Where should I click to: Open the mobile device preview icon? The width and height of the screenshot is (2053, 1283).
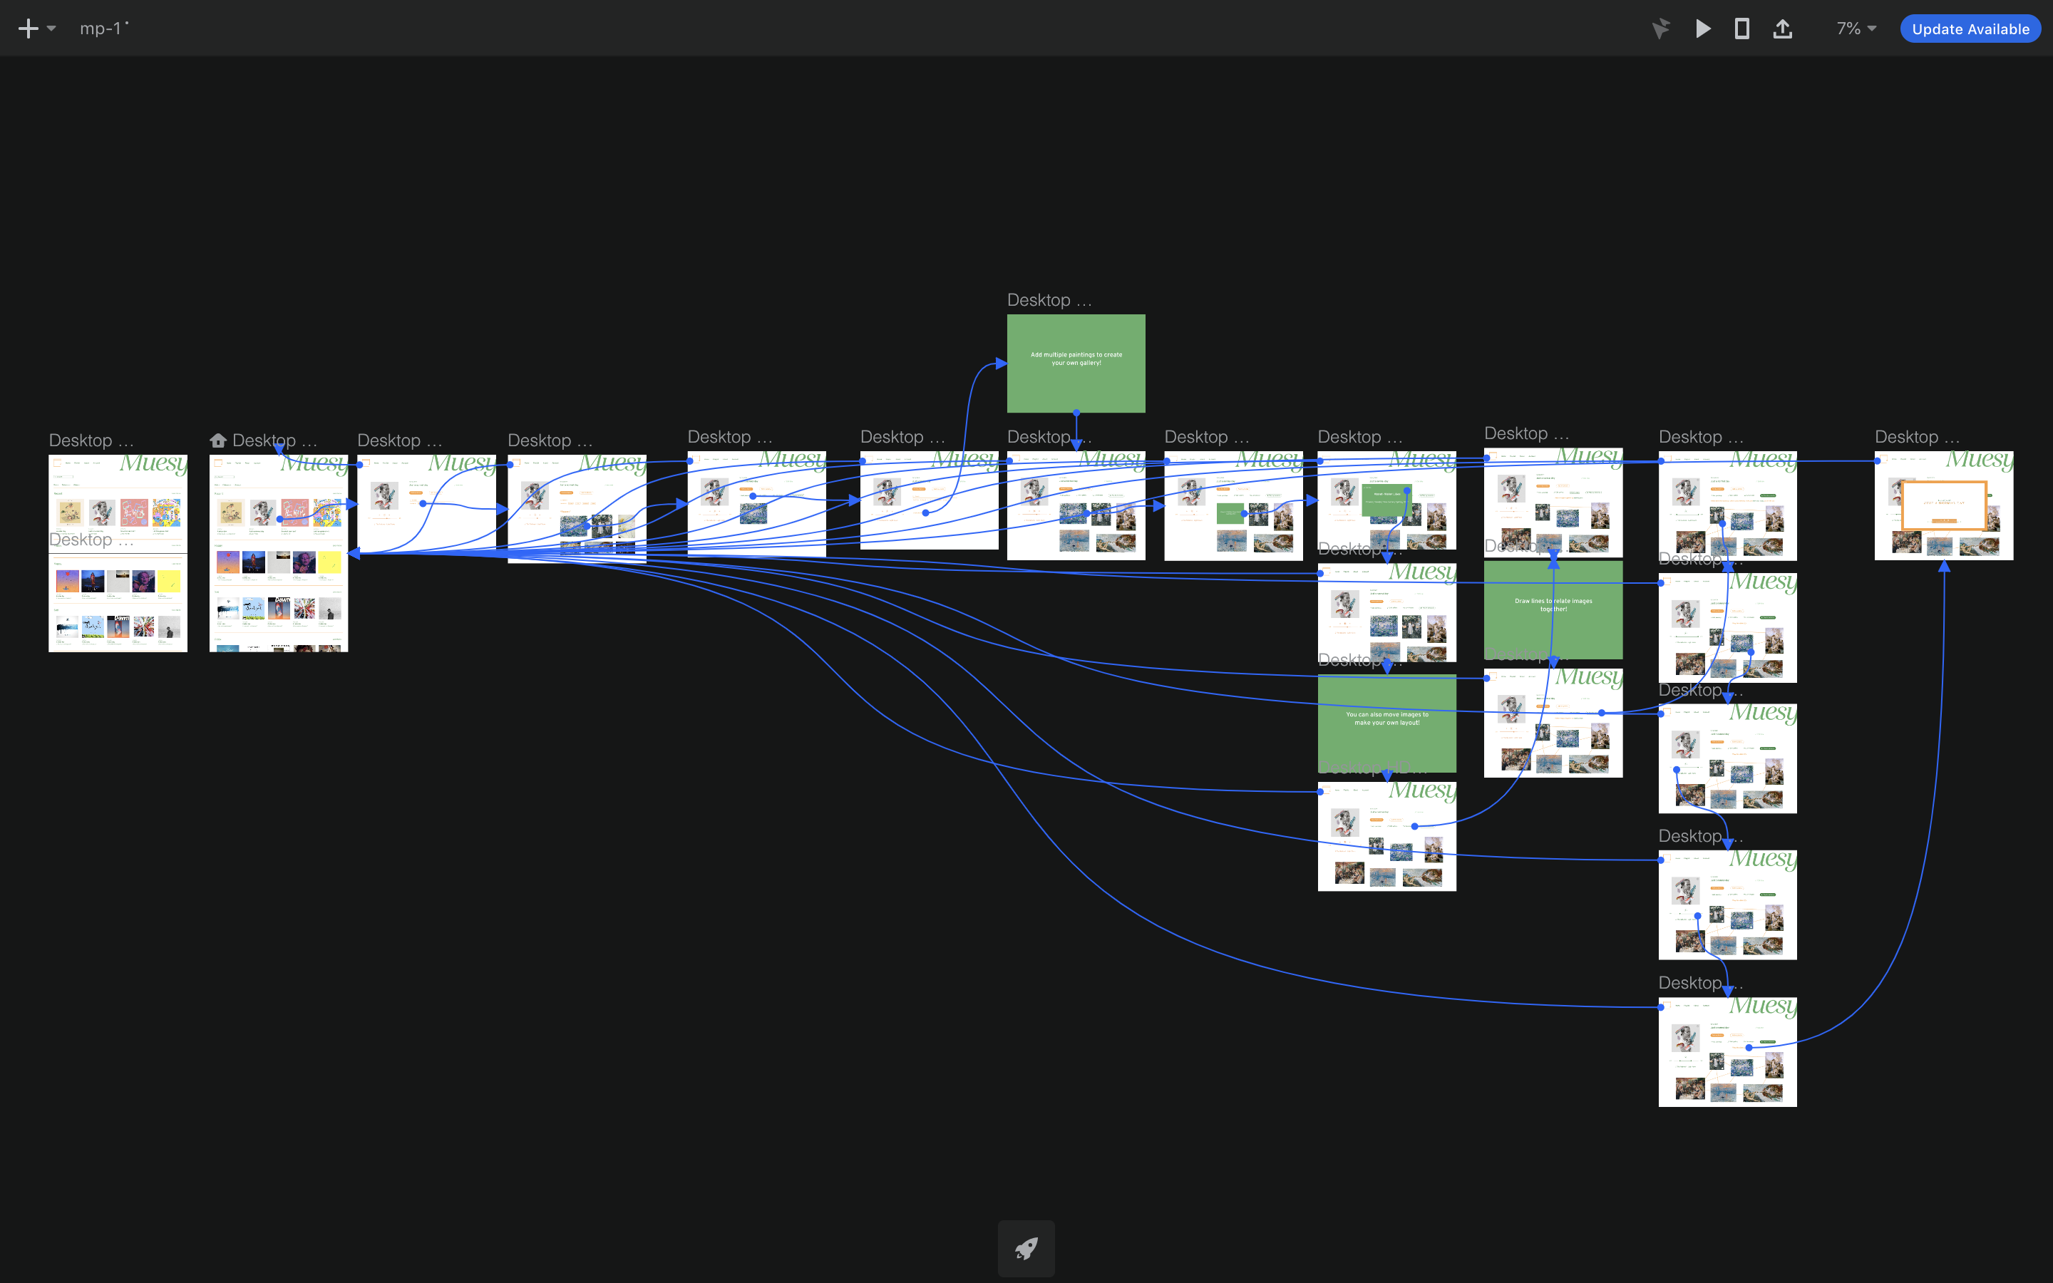pos(1741,29)
